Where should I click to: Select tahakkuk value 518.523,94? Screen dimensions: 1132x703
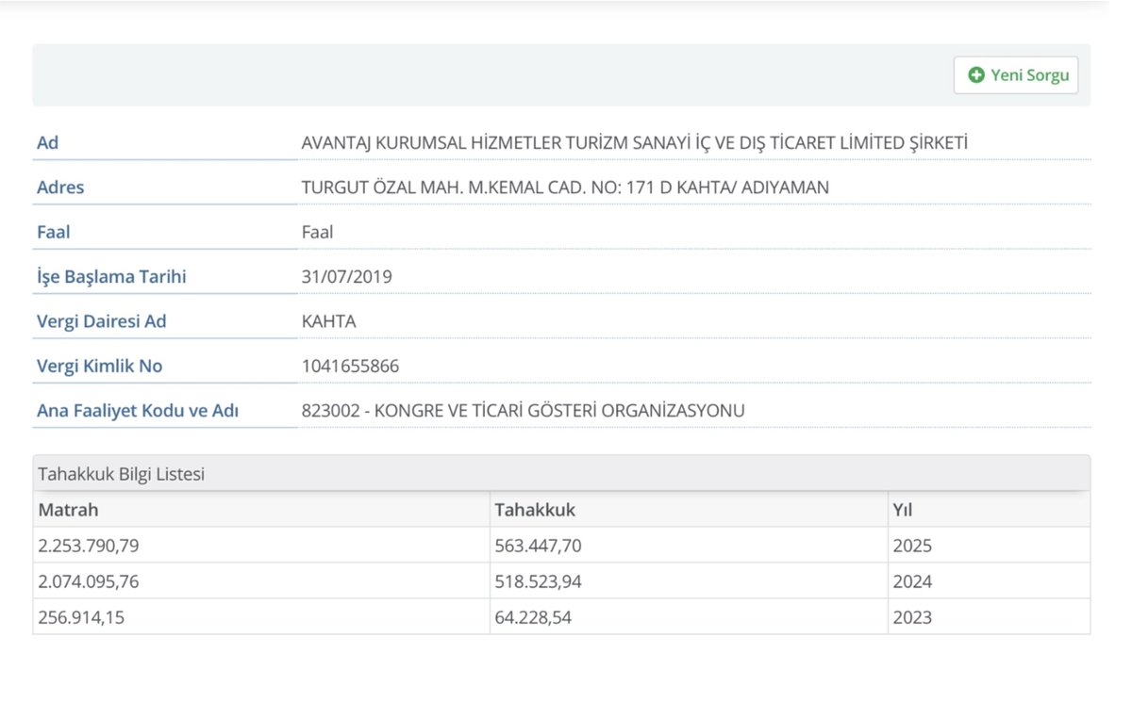[538, 581]
